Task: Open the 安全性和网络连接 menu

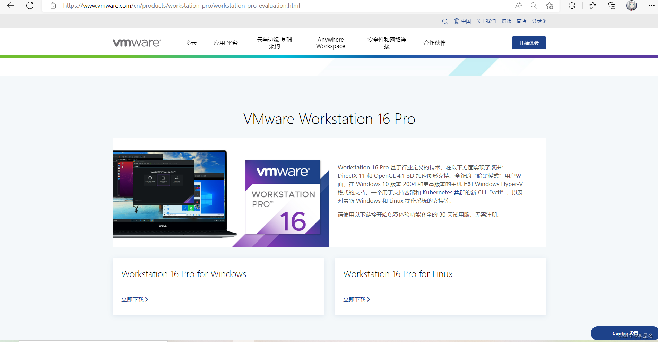Action: (x=387, y=43)
